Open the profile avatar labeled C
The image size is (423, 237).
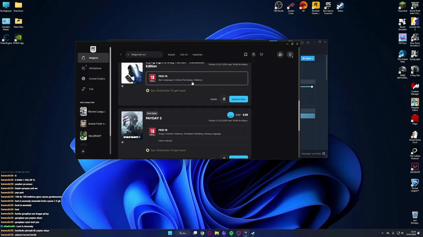coord(290,55)
